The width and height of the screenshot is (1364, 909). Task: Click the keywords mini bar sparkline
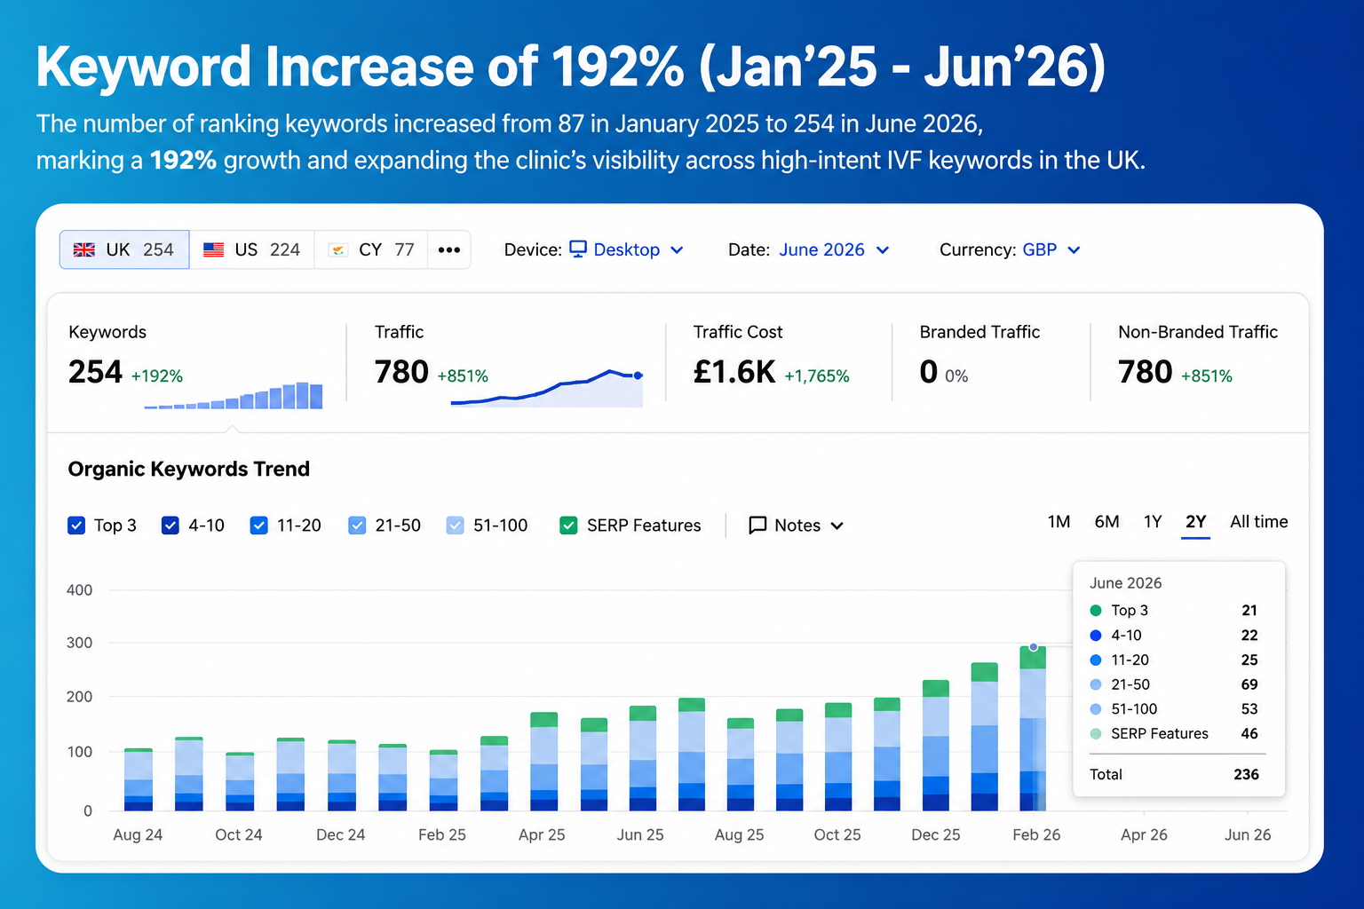pyautogui.click(x=234, y=395)
